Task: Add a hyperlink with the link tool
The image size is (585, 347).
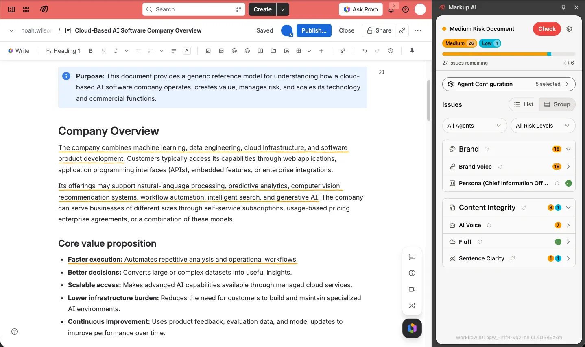Action: (343, 51)
